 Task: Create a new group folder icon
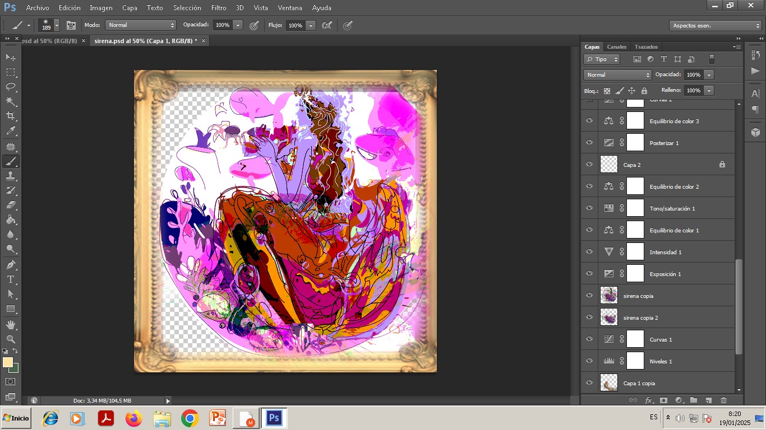(694, 400)
